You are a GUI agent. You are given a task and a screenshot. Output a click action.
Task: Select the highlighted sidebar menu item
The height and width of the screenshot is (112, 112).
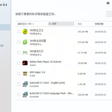click(x=5, y=27)
